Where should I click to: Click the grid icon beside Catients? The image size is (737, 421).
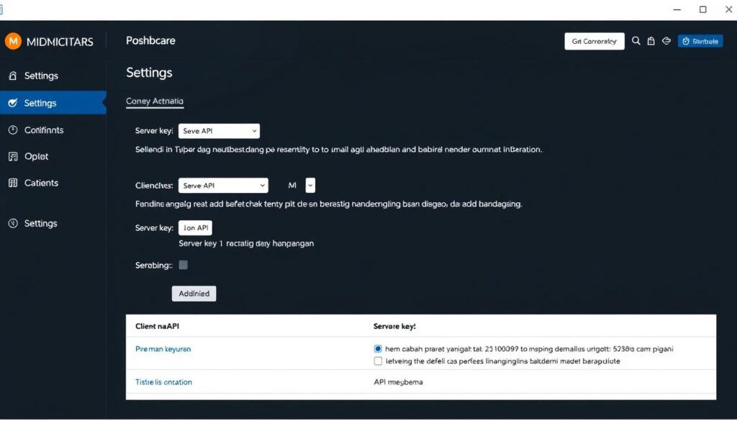point(13,183)
